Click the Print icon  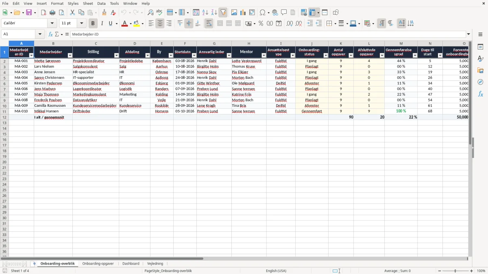[52, 13]
